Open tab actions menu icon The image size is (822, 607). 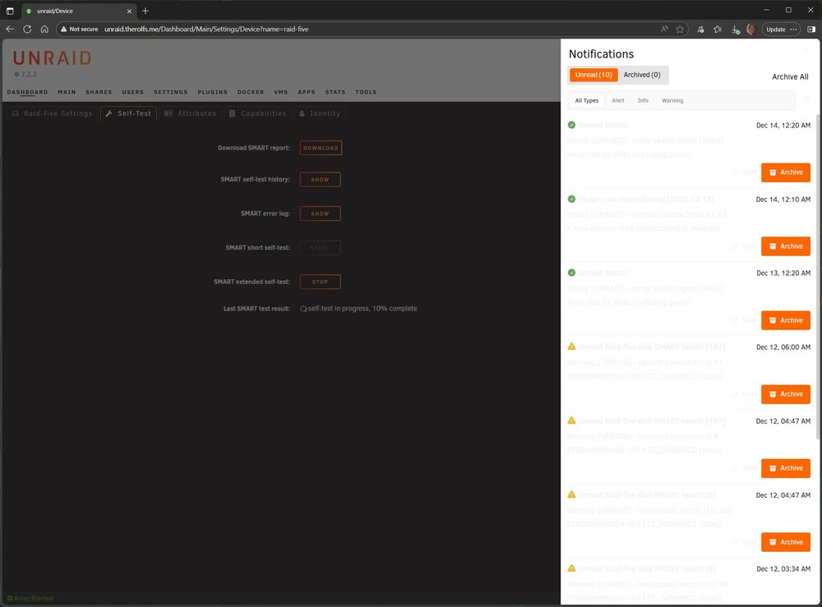click(10, 11)
